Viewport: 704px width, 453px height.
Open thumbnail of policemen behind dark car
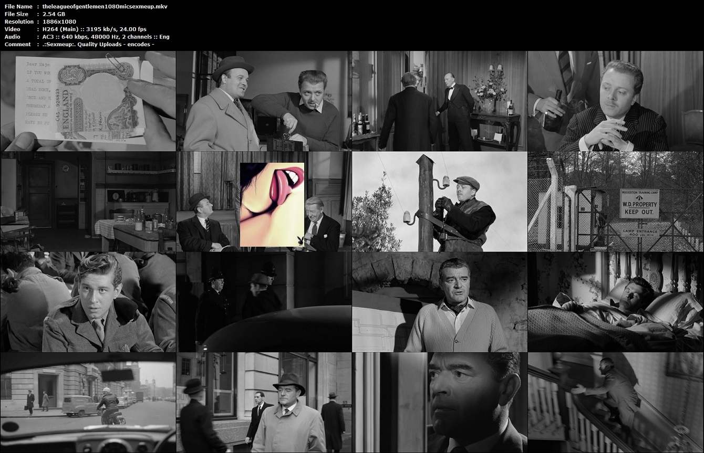point(264,302)
